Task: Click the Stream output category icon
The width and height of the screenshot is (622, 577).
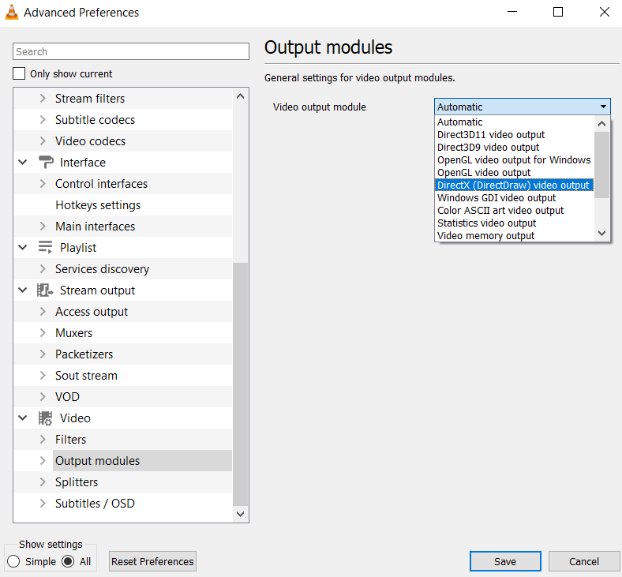Action: coord(46,290)
